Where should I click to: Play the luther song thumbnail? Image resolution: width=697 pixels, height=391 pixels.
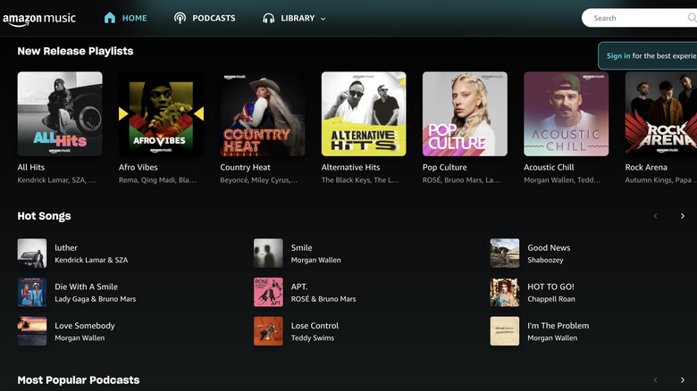point(32,254)
